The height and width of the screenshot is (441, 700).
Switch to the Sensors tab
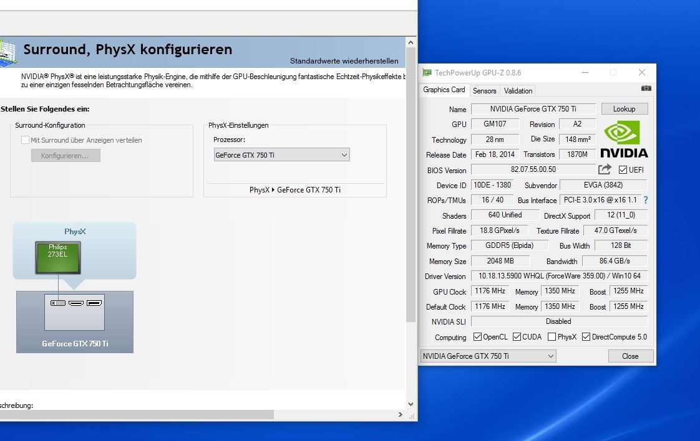(x=484, y=90)
